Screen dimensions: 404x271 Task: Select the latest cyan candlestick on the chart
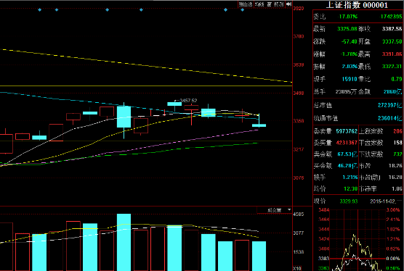click(259, 125)
